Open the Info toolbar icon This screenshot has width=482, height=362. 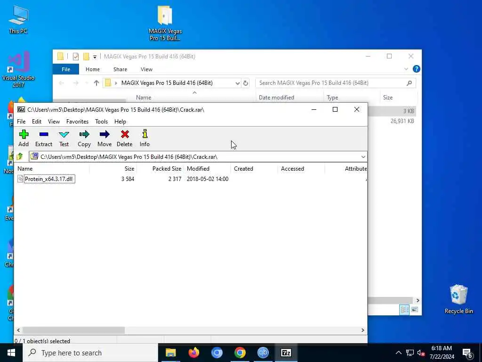145,138
